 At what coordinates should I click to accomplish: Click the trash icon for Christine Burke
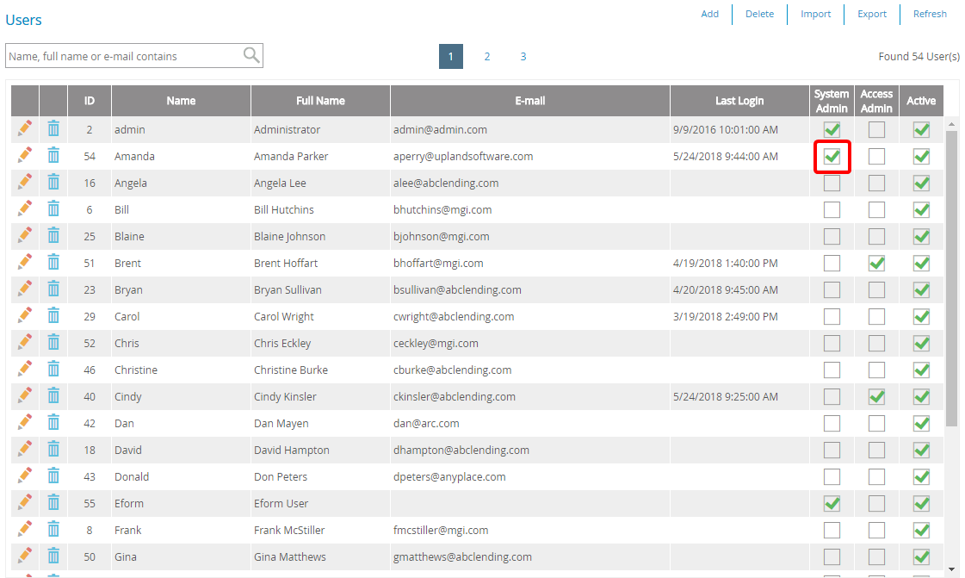53,369
